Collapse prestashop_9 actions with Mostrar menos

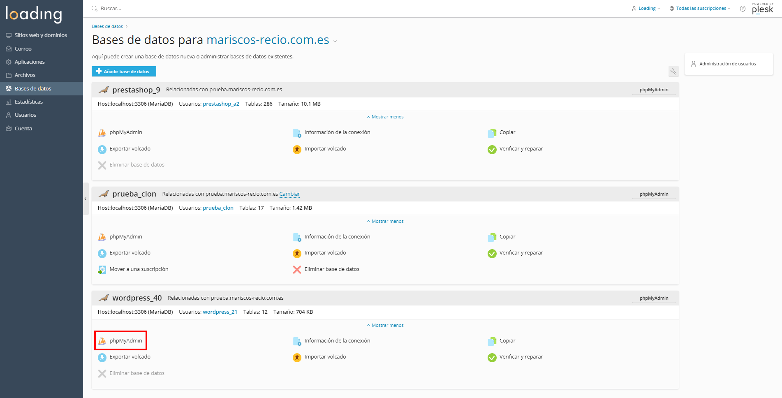385,117
